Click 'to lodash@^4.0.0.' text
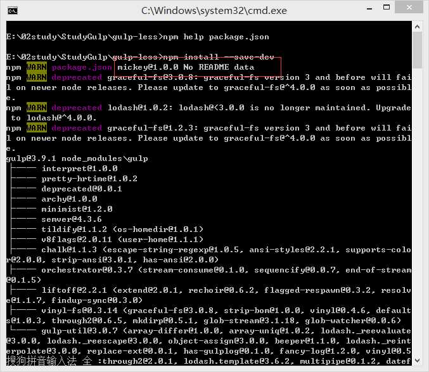This screenshot has width=429, height=372. 54,118
